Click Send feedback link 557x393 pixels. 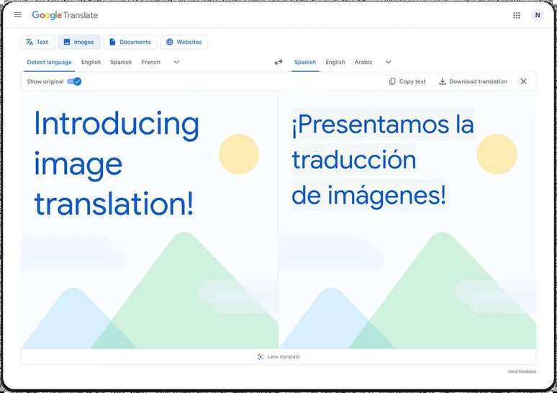coord(522,371)
